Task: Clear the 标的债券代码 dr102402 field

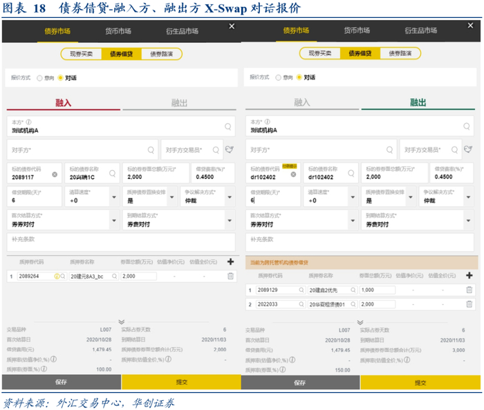Action: coord(293,175)
